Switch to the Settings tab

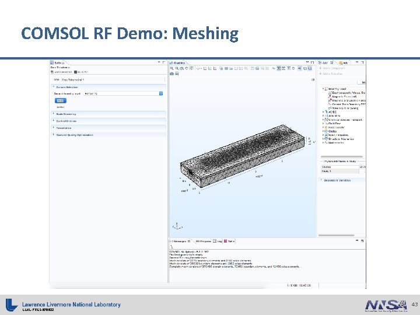[58, 63]
